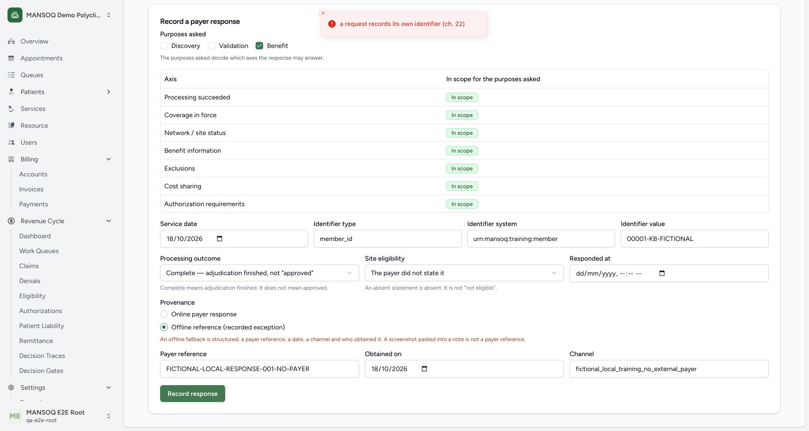Screen dimensions: 809x431
Task: Expand the Patients menu chevron
Action: 109,92
